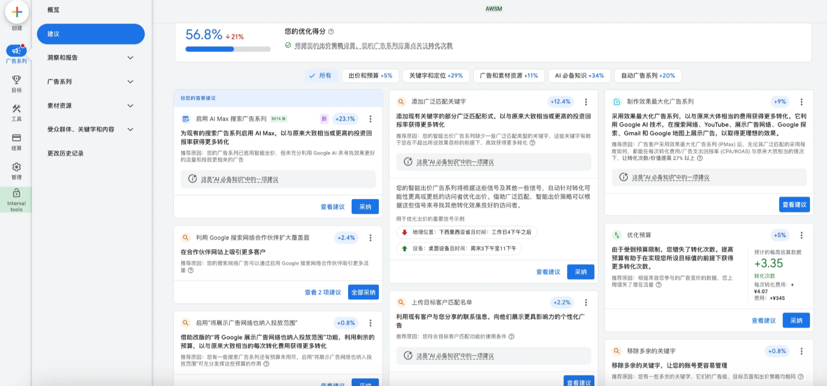The image size is (827, 386).
Task: Open the 广告系列 megaphone icon in sidebar
Action: [x=17, y=51]
